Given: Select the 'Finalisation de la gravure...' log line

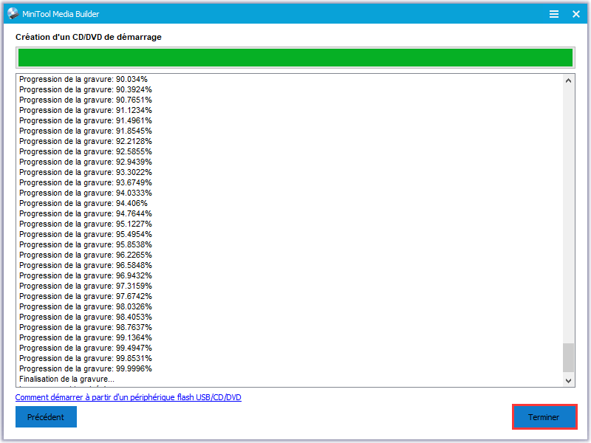Looking at the screenshot, I should click(66, 379).
